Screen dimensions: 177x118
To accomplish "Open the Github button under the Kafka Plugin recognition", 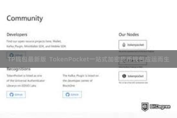I will (x=72, y=94).
